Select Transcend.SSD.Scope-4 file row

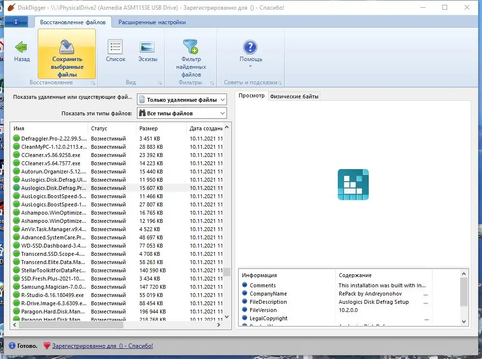[118, 254]
